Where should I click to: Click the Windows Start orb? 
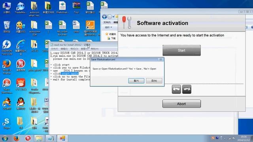click(5, 138)
